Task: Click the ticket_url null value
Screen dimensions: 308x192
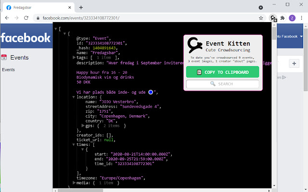Action: tap(109, 140)
